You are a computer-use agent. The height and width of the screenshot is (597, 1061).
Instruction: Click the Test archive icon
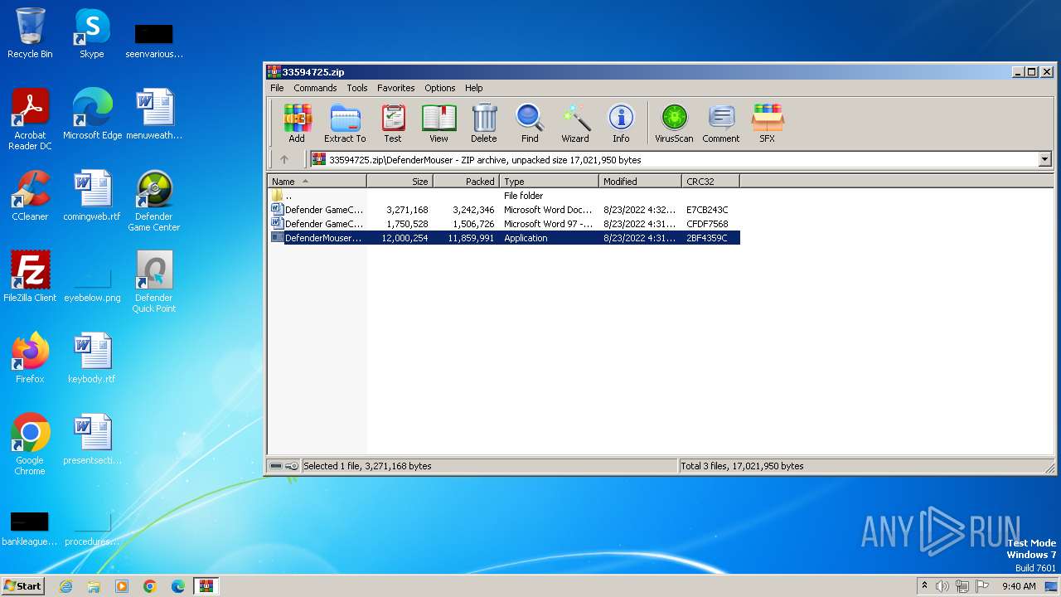pos(393,123)
